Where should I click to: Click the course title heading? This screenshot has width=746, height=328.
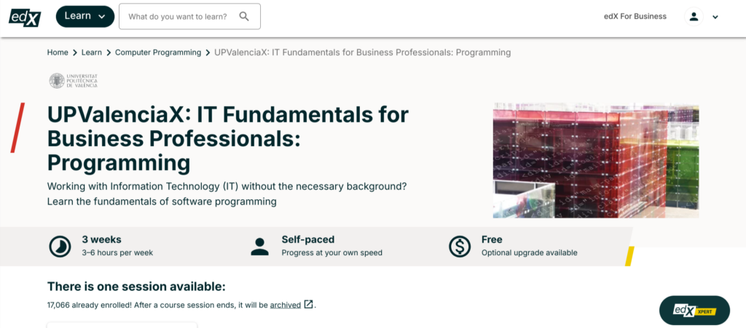[227, 138]
